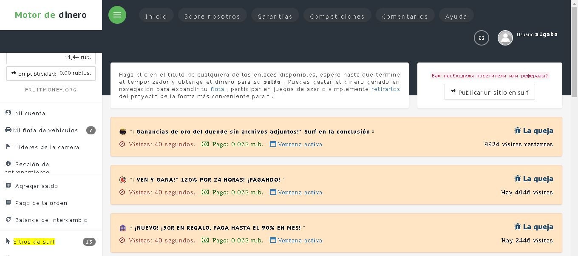Open the Sobre nosotros page
This screenshot has height=256, width=578.
click(x=212, y=16)
